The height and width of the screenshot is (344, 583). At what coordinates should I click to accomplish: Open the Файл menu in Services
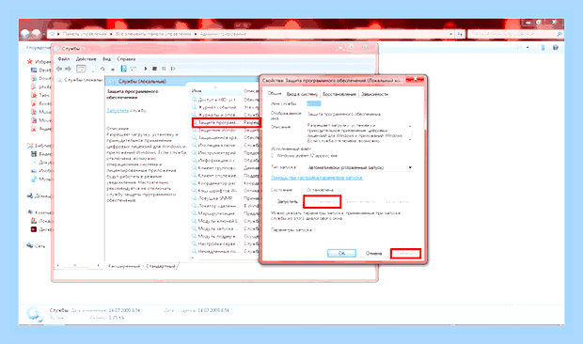(x=64, y=59)
